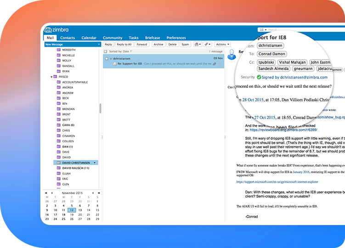Mark the message as Spam
345x248 pixels.
[185, 44]
